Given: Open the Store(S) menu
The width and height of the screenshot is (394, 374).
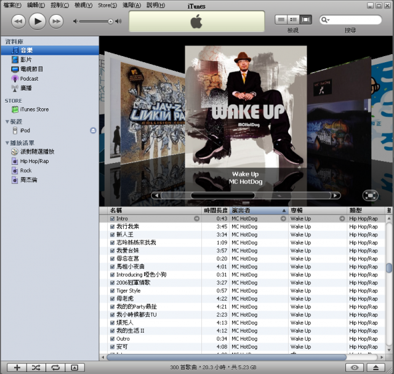Looking at the screenshot, I should [107, 5].
